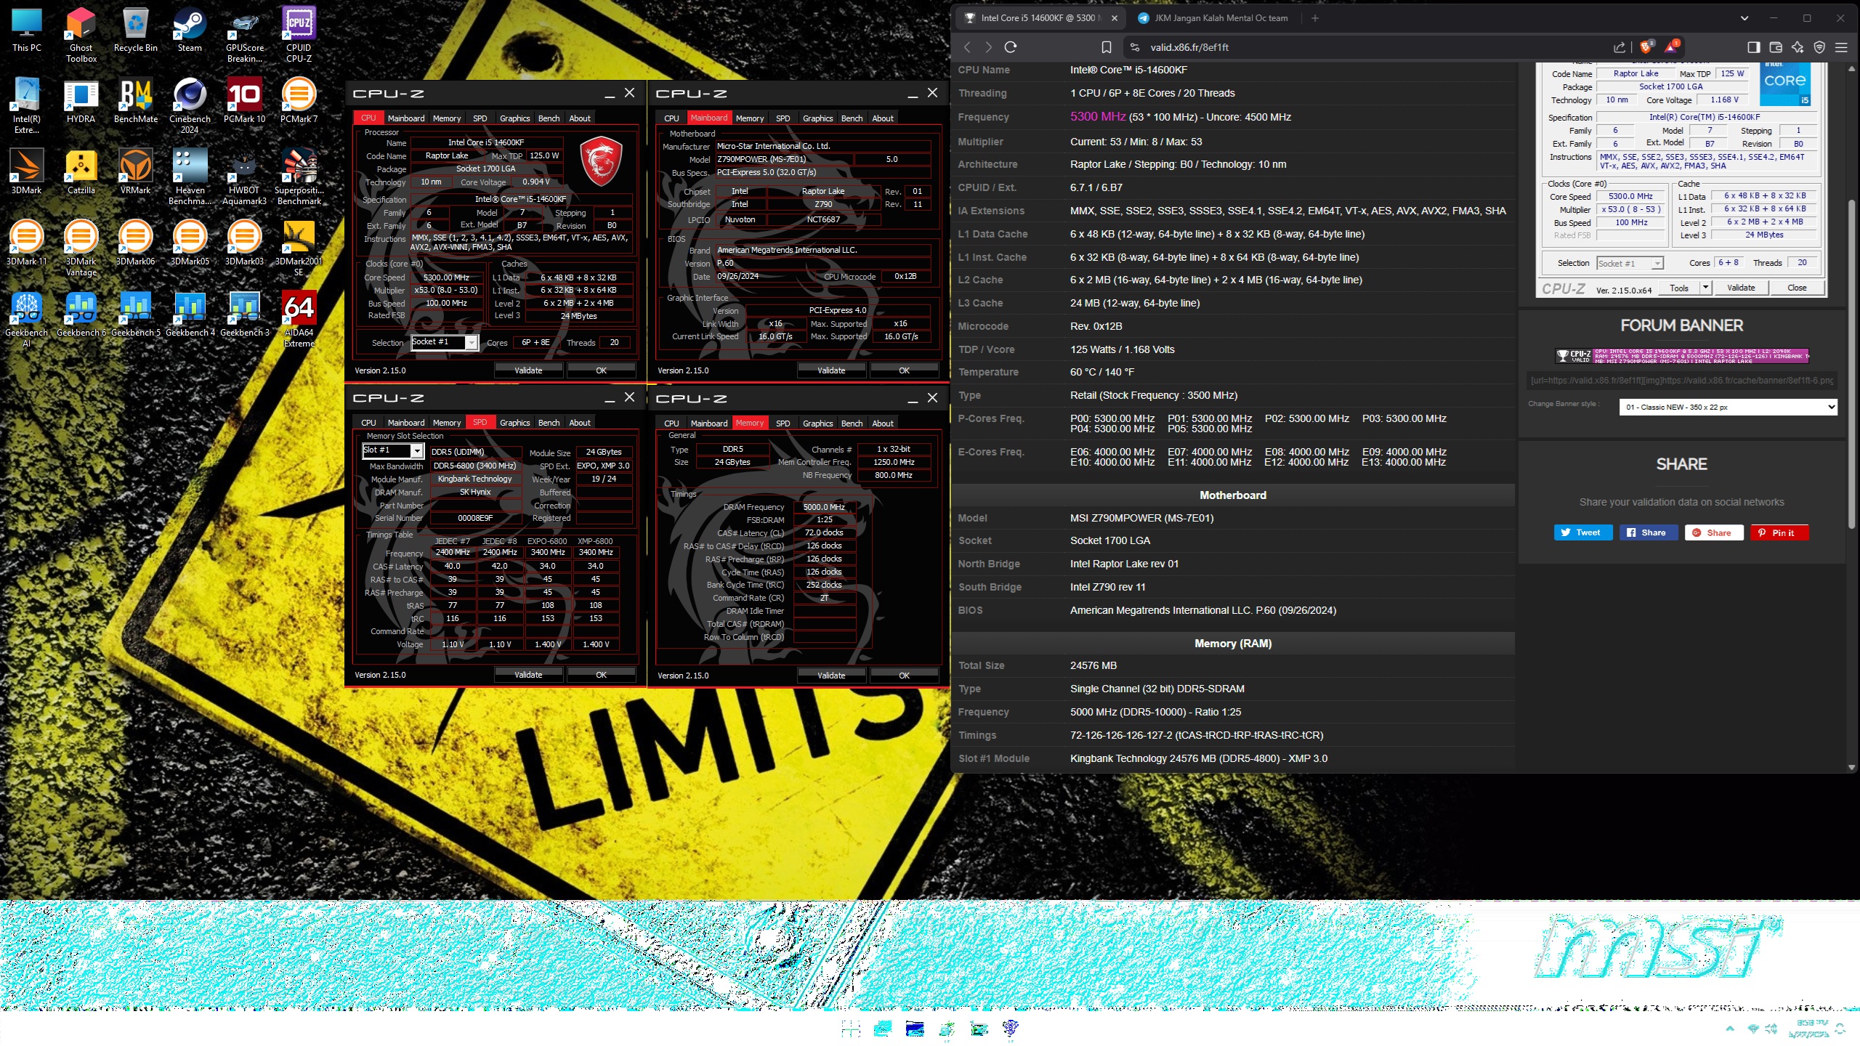Click the CPU-Z forum banner image
The image size is (1860, 1046).
(x=1681, y=355)
